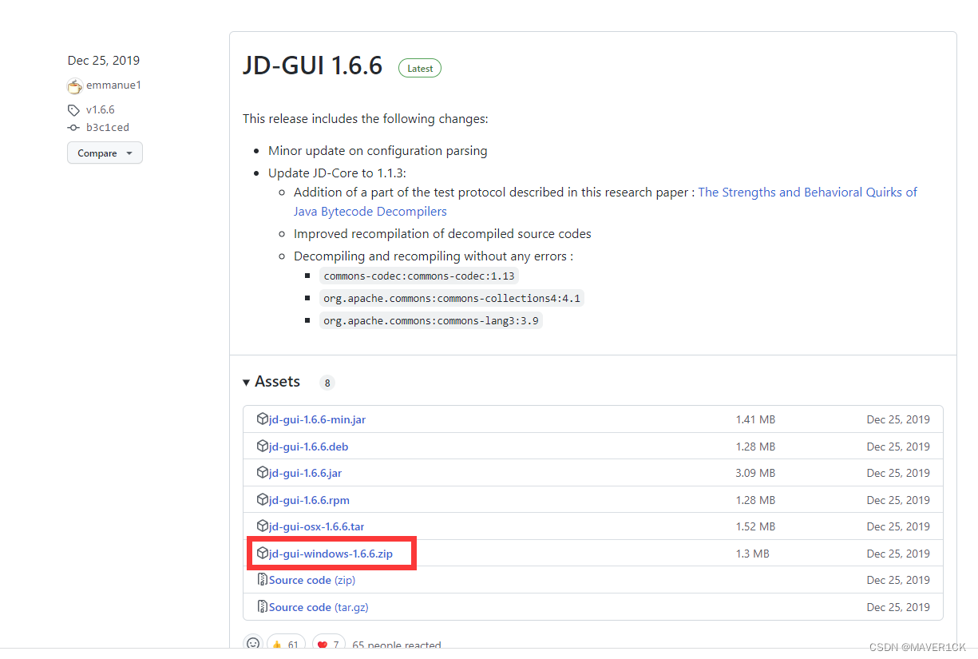
Task: Click Update JD-Core to 1.1.3 text
Action: pyautogui.click(x=338, y=173)
